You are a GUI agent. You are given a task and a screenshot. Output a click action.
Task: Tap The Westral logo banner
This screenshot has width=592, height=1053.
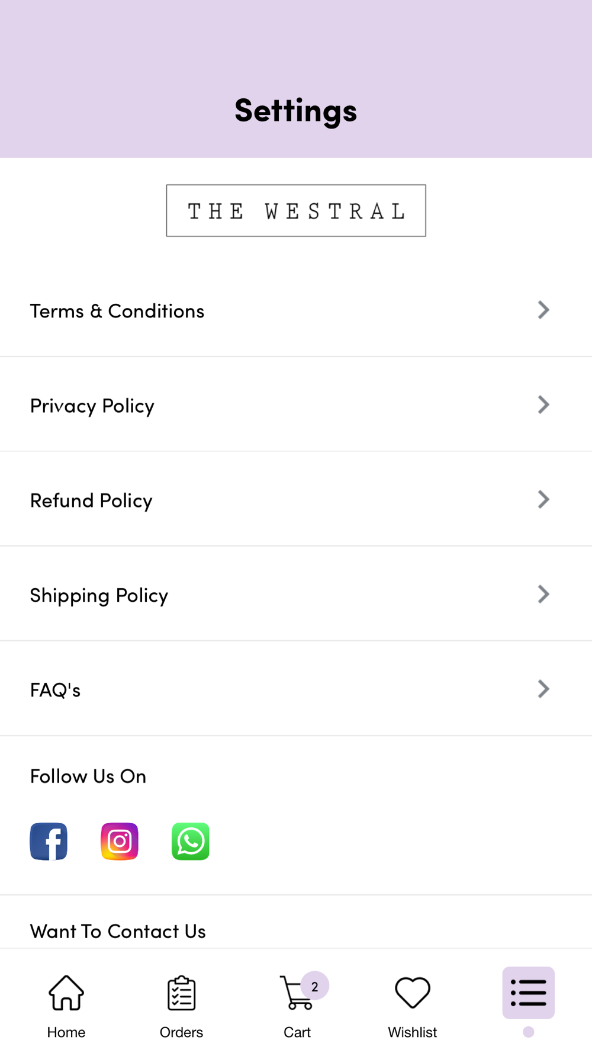pos(296,211)
